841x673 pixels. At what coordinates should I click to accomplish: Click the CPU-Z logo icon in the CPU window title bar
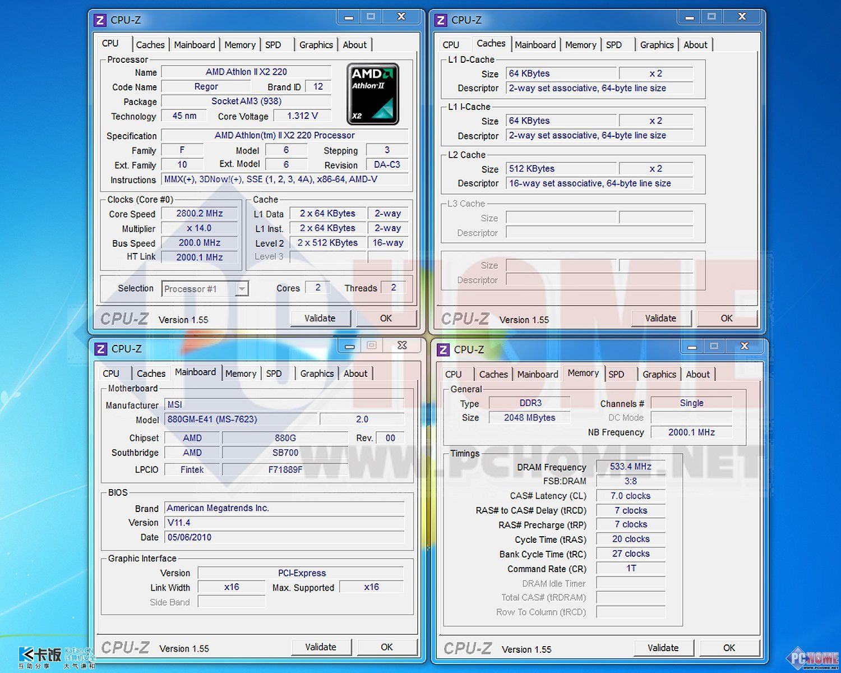pos(100,20)
